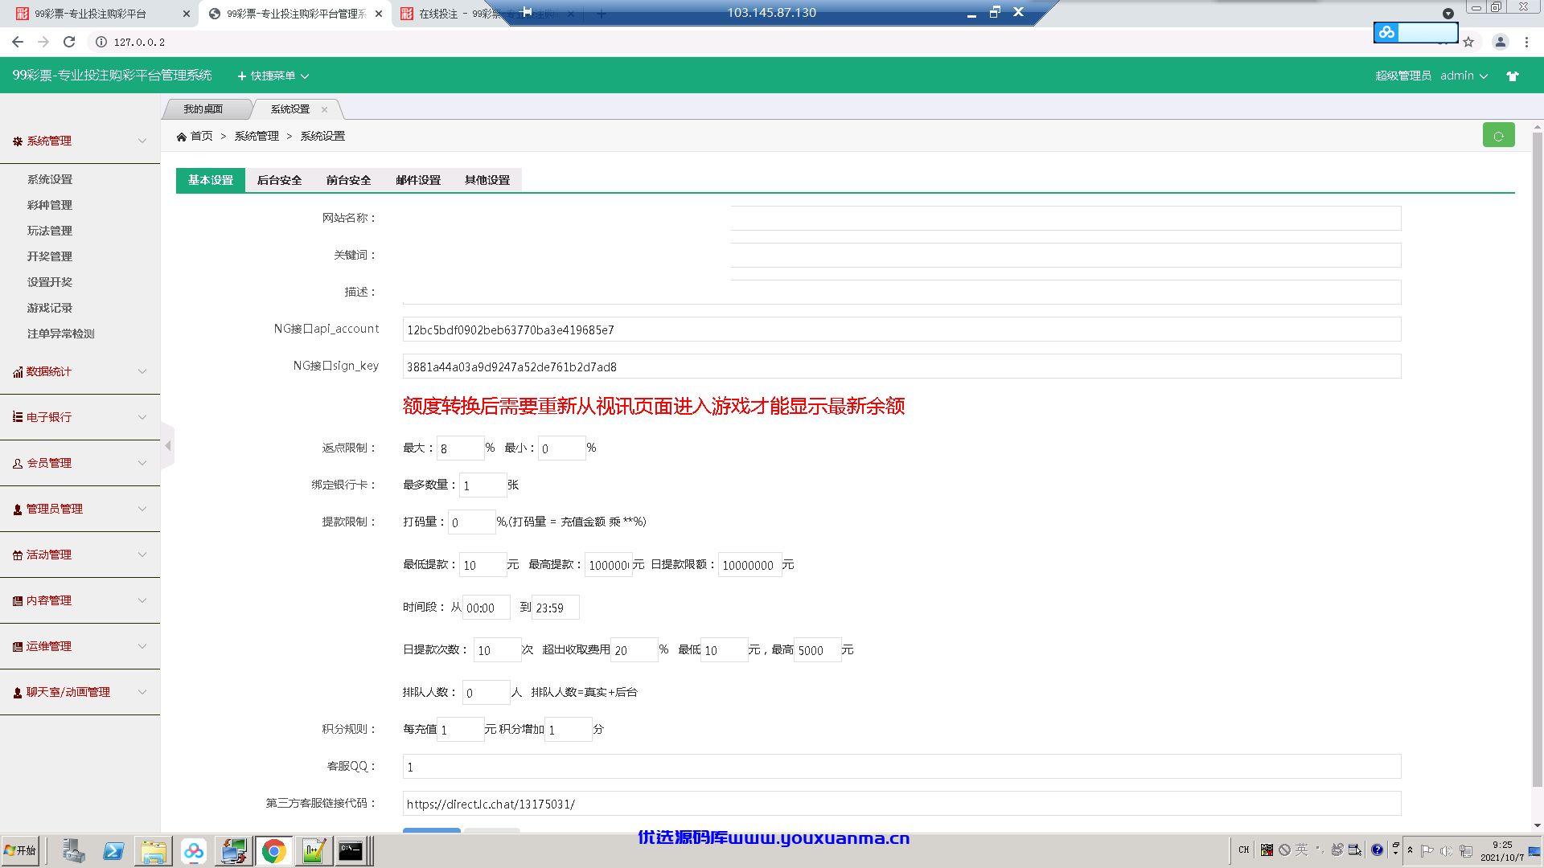Open the Chrome profile avatar icon
This screenshot has width=1544, height=868.
[x=1500, y=42]
